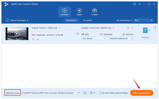Maximize the application window
The width and height of the screenshot is (159, 99).
[149, 4]
